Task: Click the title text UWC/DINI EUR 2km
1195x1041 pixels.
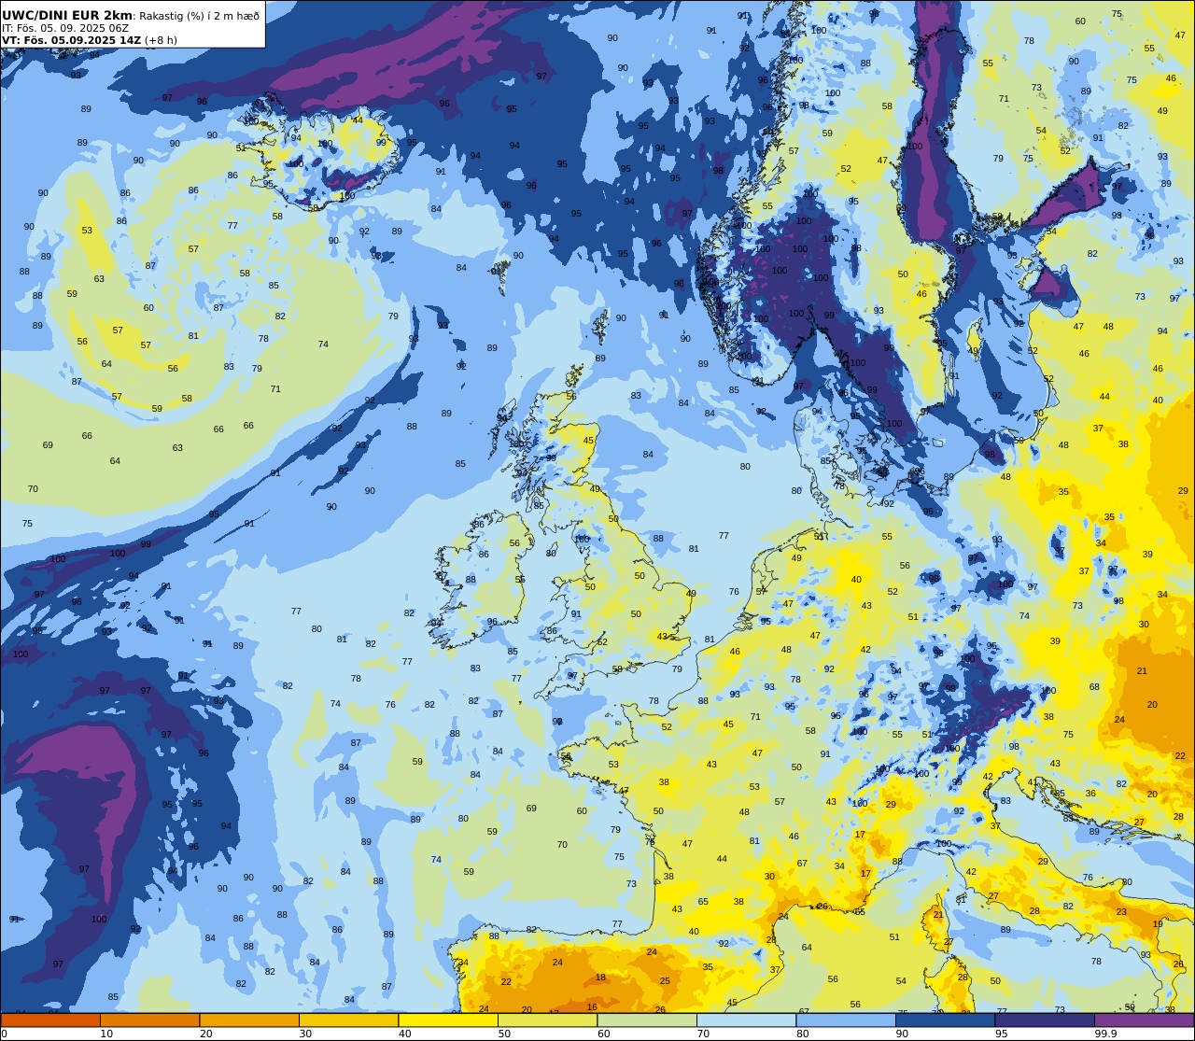Action: 67,15
